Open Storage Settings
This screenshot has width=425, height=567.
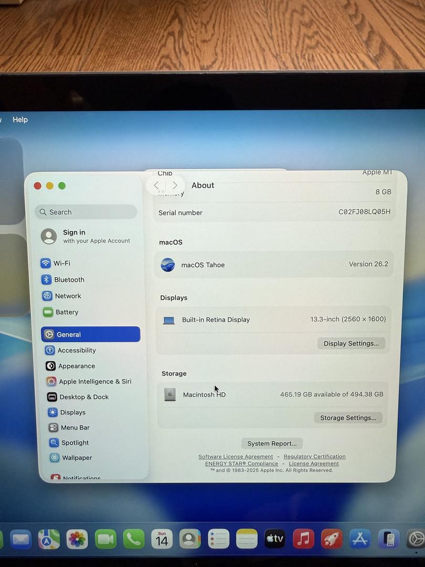tap(348, 418)
